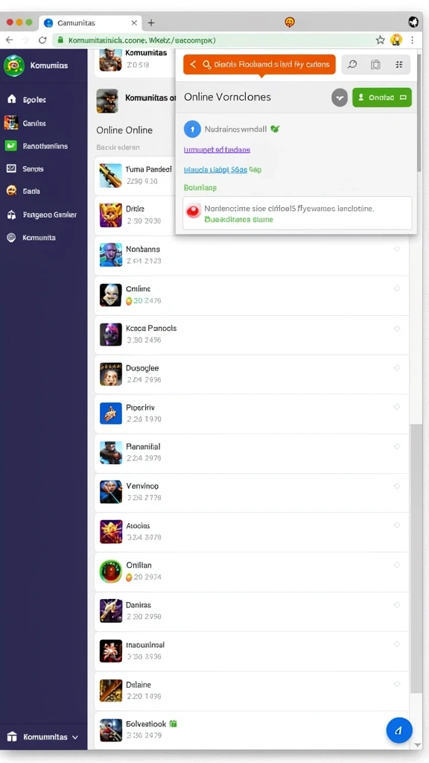
Task: Click the browser back arrow
Action: [10, 40]
